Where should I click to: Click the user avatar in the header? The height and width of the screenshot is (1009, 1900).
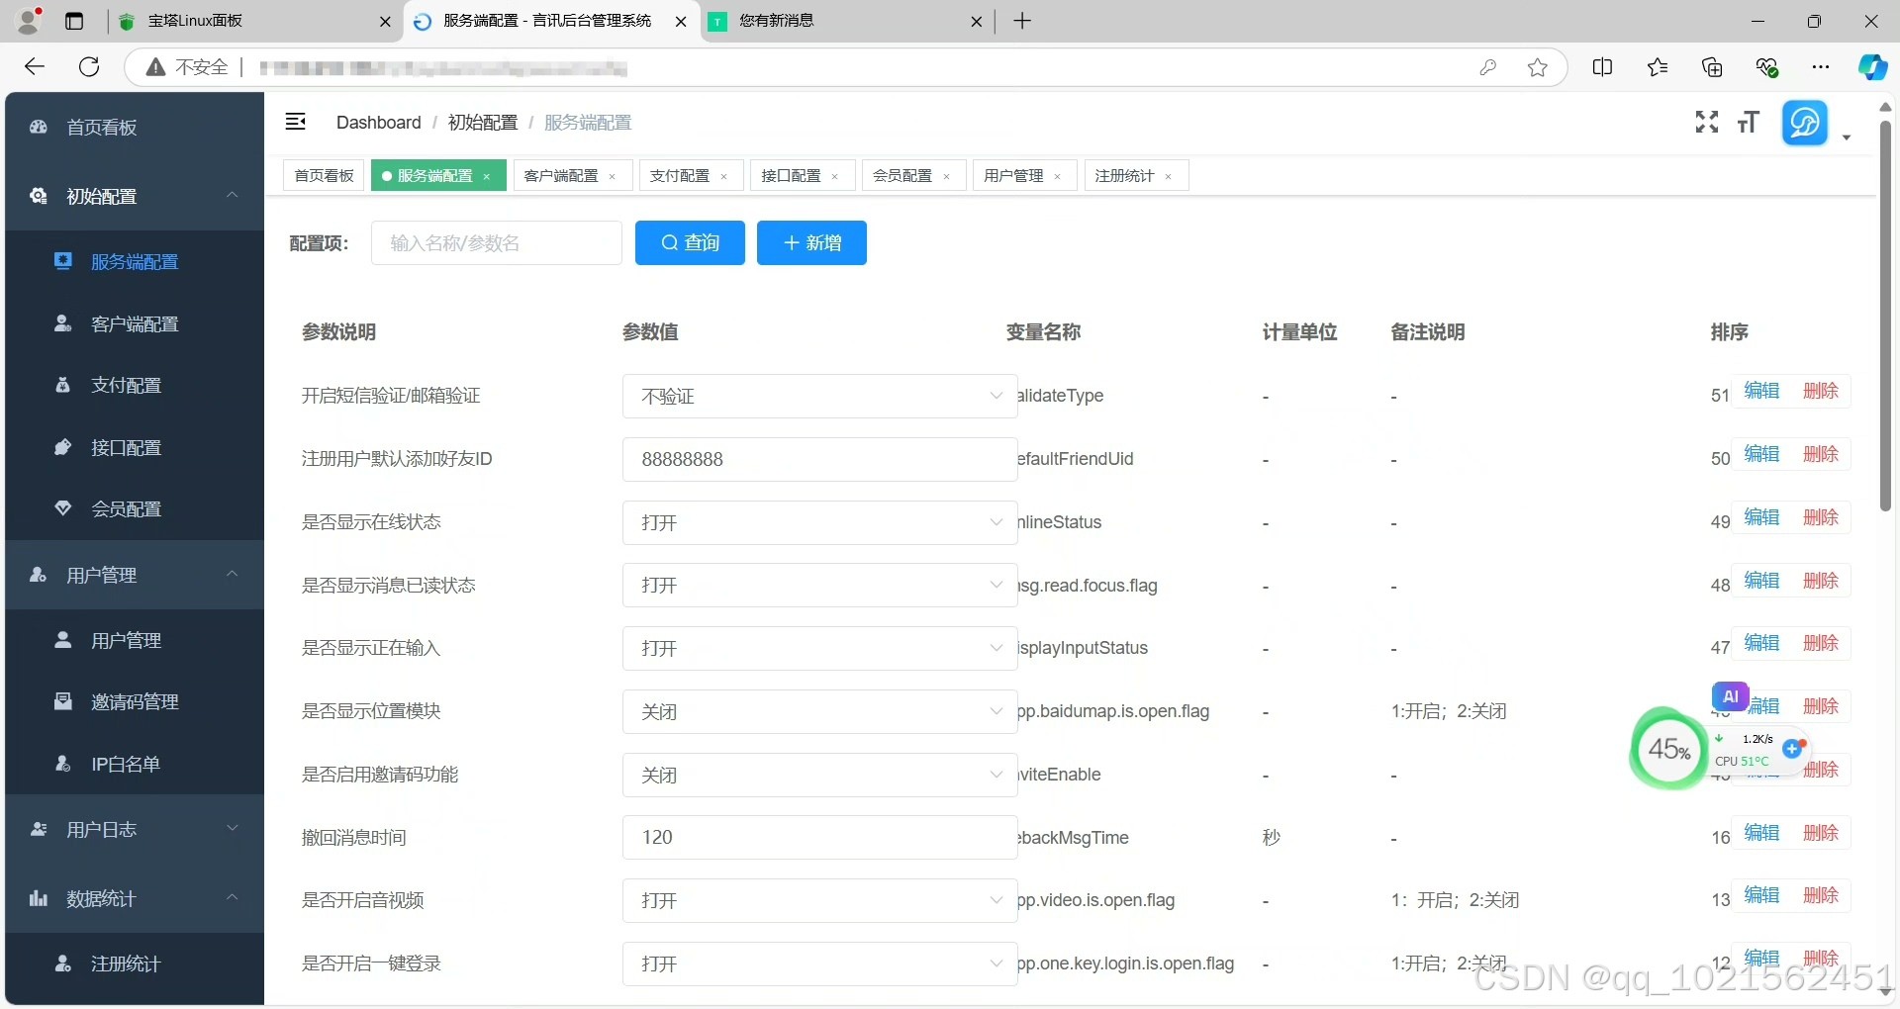[x=1805, y=123]
